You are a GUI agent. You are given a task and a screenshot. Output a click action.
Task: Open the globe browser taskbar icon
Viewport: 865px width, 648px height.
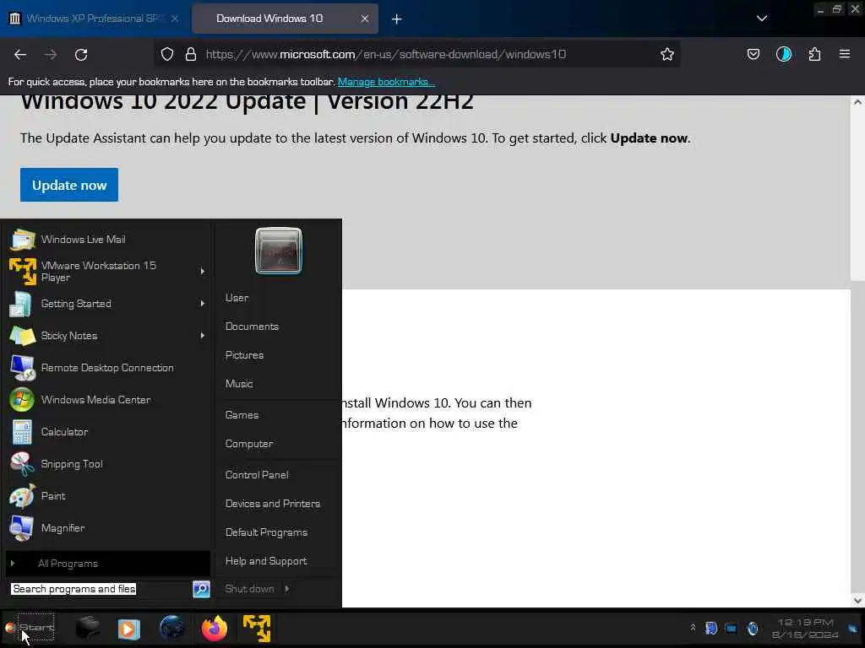tap(171, 628)
